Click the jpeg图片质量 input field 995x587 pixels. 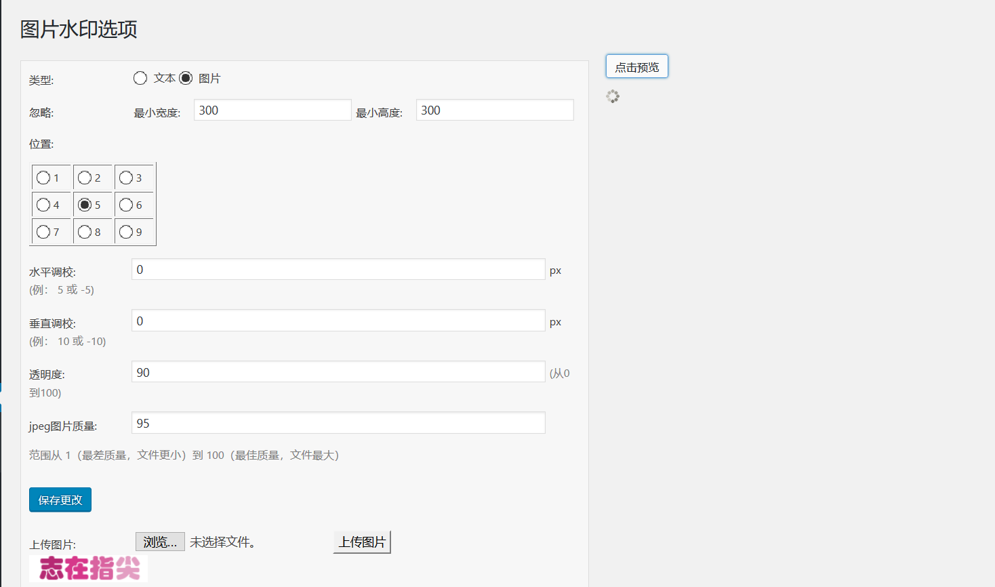[338, 423]
